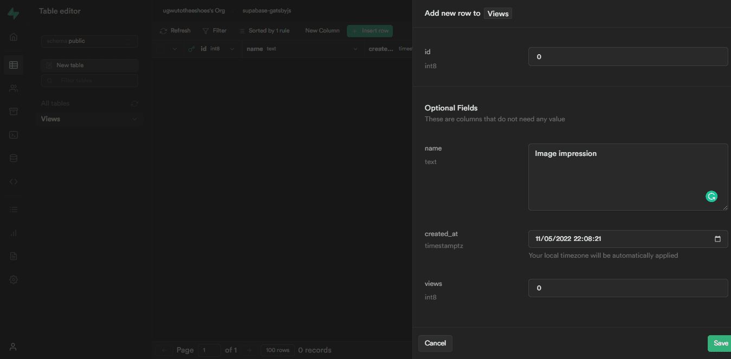Click the Optional Fields heading
This screenshot has width=731, height=359.
tap(451, 108)
